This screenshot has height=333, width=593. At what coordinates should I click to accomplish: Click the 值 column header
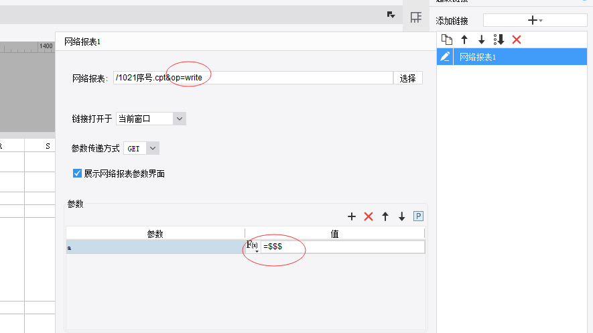coord(335,234)
